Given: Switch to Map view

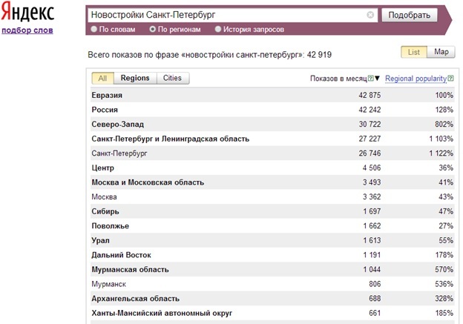Looking at the screenshot, I should 441,52.
